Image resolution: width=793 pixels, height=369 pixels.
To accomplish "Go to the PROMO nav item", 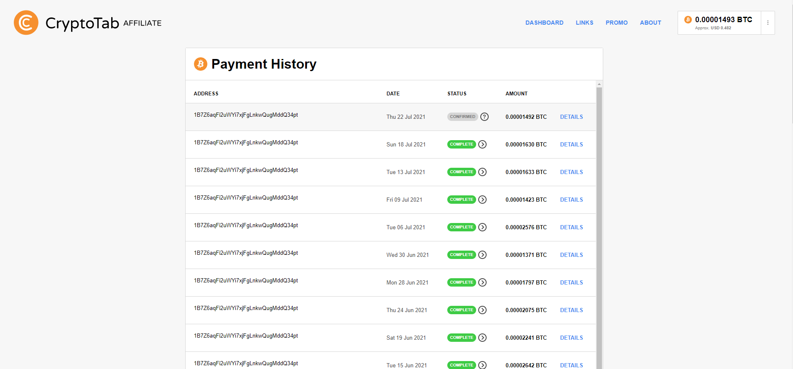I will (617, 23).
